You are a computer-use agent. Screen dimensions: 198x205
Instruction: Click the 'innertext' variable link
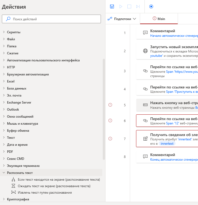(x=167, y=144)
